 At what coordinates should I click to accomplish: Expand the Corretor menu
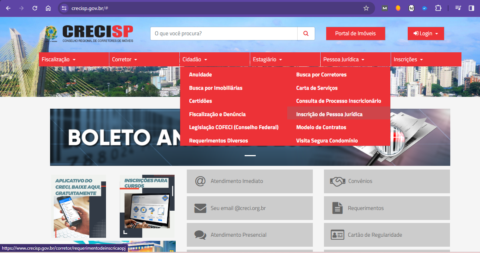click(144, 59)
